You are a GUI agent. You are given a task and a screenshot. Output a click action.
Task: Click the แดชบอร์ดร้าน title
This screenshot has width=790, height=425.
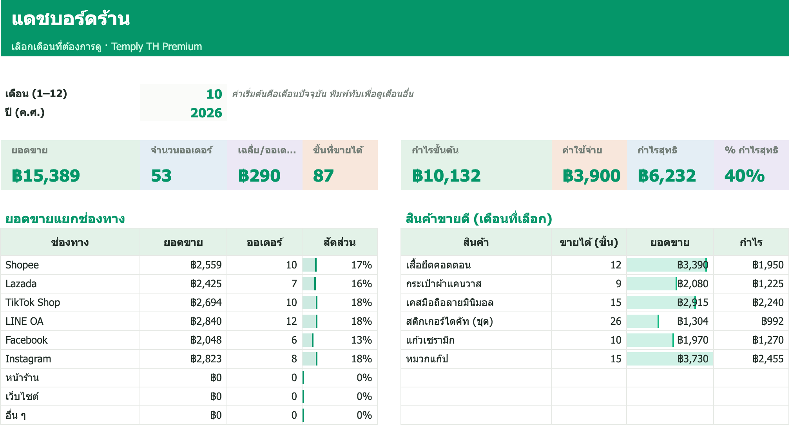pos(71,19)
